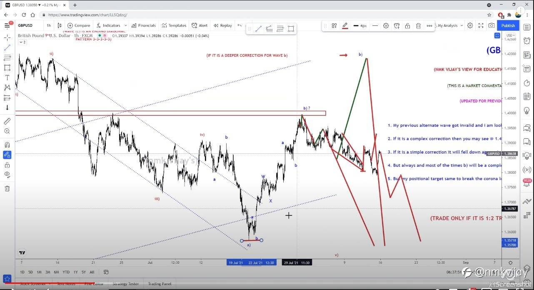Open indicator Templates
534x290 pixels.
174,25
